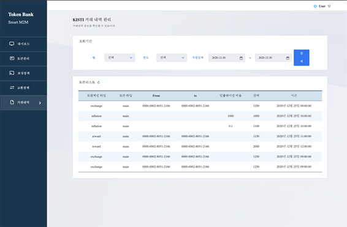Image resolution: width=347 pixels, height=227 pixels.
Task: Click the swap arrows icon beside 교환정책
Action: pyautogui.click(x=12, y=87)
